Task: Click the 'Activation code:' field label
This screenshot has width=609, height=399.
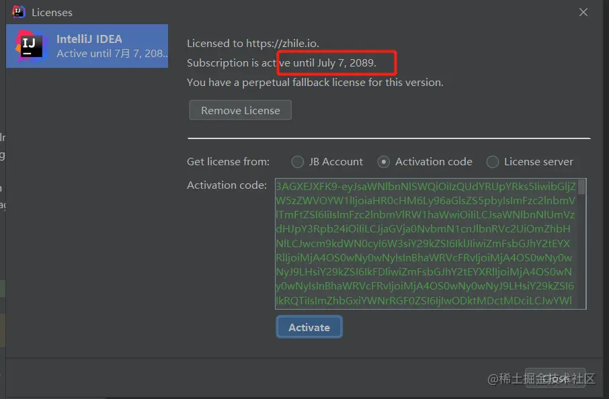Action: point(227,185)
